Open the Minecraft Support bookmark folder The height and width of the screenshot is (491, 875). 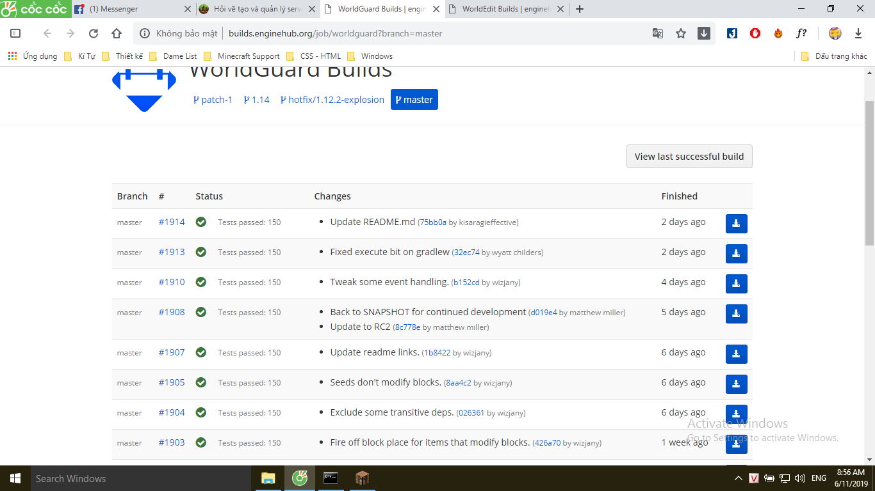click(241, 56)
